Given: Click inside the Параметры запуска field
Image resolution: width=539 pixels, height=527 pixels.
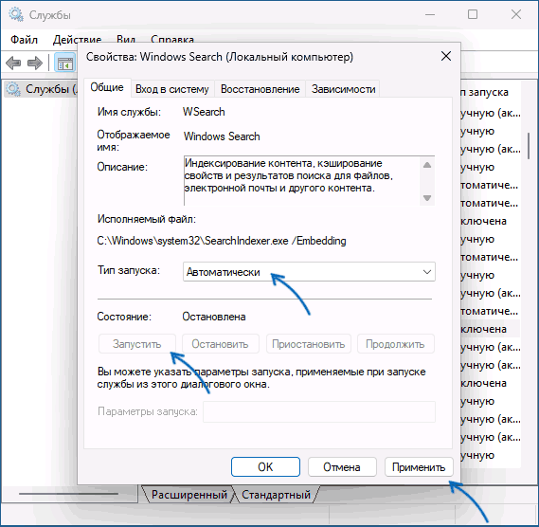Looking at the screenshot, I should coord(319,411).
